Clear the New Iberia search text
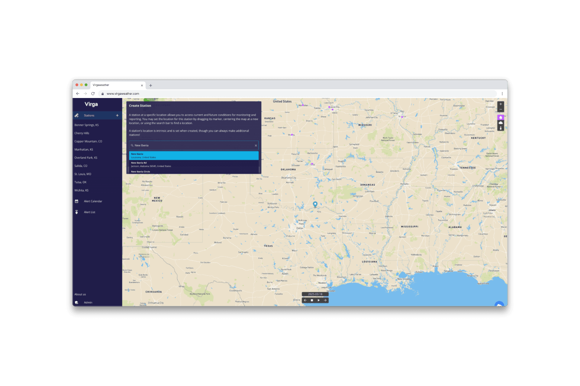The image size is (580, 386). click(256, 146)
